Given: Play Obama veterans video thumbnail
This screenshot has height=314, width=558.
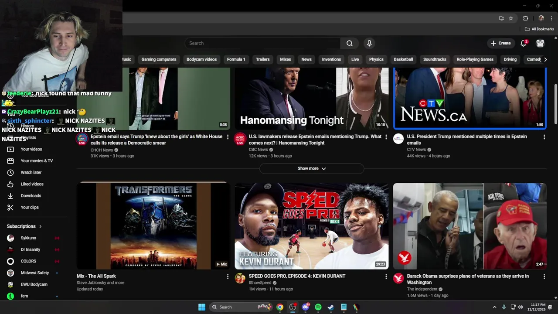Looking at the screenshot, I should (470, 226).
